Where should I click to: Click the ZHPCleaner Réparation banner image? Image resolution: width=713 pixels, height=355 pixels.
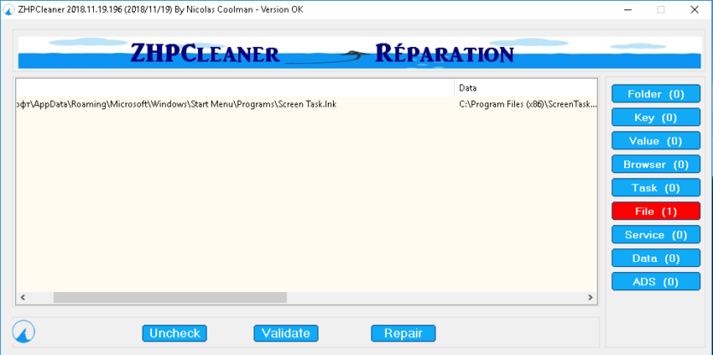(x=359, y=52)
